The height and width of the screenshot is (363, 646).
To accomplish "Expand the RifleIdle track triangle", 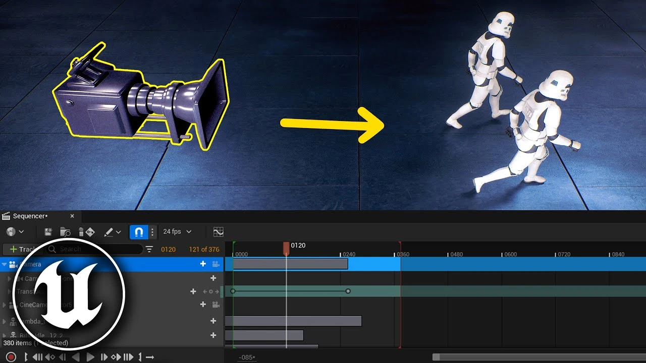I will [4, 335].
